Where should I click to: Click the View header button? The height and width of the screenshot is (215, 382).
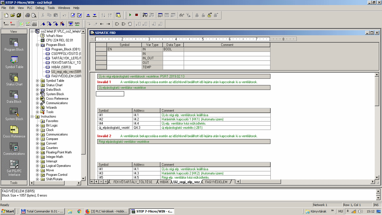(14, 32)
